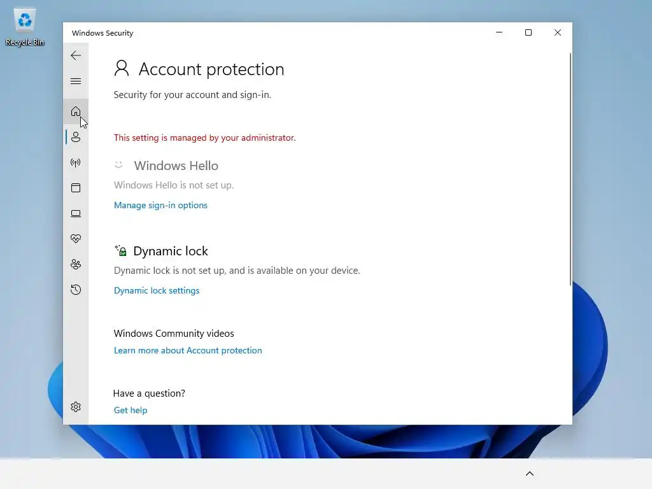This screenshot has height=489, width=652.
Task: Open Device performance & health heart icon
Action: pyautogui.click(x=76, y=239)
